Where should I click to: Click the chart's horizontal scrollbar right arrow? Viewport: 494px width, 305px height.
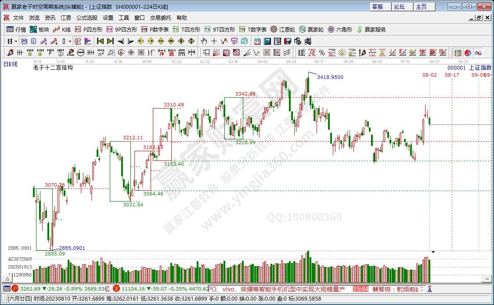point(487,279)
